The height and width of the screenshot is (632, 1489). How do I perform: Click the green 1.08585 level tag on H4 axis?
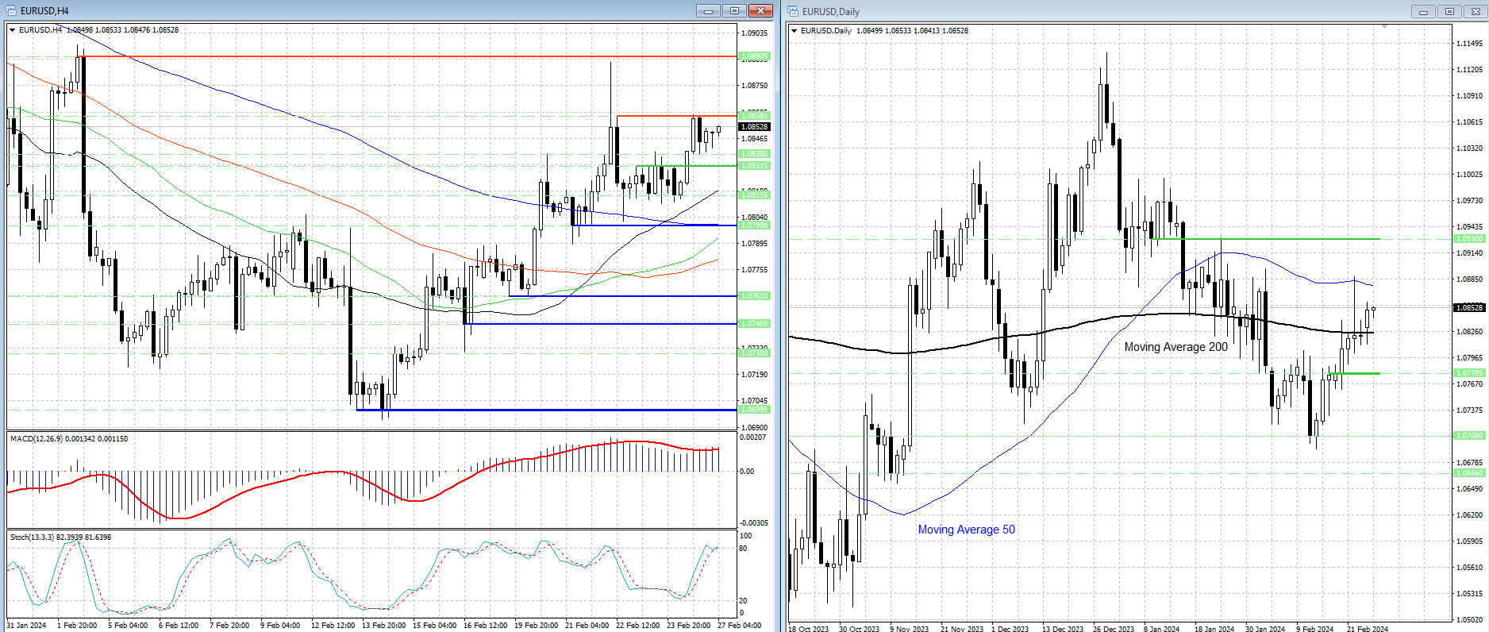coord(754,116)
